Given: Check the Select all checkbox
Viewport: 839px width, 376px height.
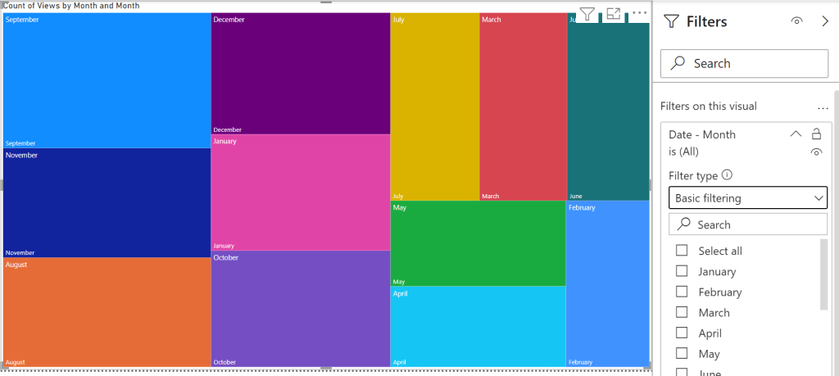Looking at the screenshot, I should pos(682,251).
